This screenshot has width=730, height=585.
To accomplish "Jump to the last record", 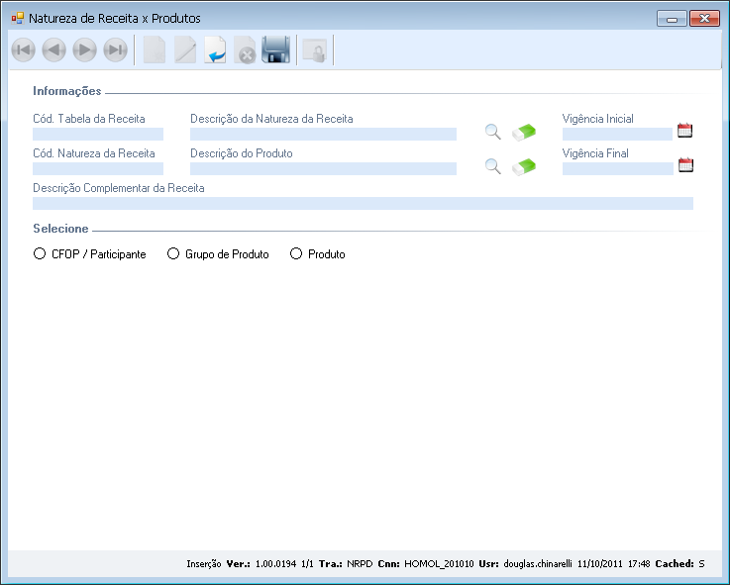I will click(116, 49).
